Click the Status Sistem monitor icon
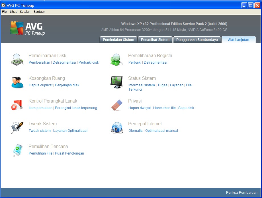 (x=117, y=82)
